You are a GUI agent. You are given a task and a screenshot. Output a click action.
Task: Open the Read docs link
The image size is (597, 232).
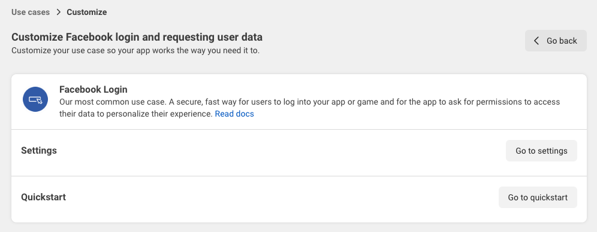(x=234, y=114)
